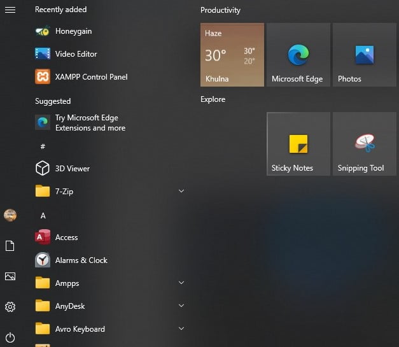Click the Explore group title
The height and width of the screenshot is (347, 399).
click(x=213, y=99)
